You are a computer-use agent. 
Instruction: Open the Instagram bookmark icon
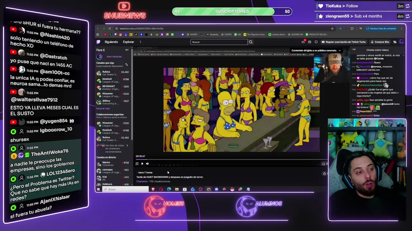[x=120, y=34]
